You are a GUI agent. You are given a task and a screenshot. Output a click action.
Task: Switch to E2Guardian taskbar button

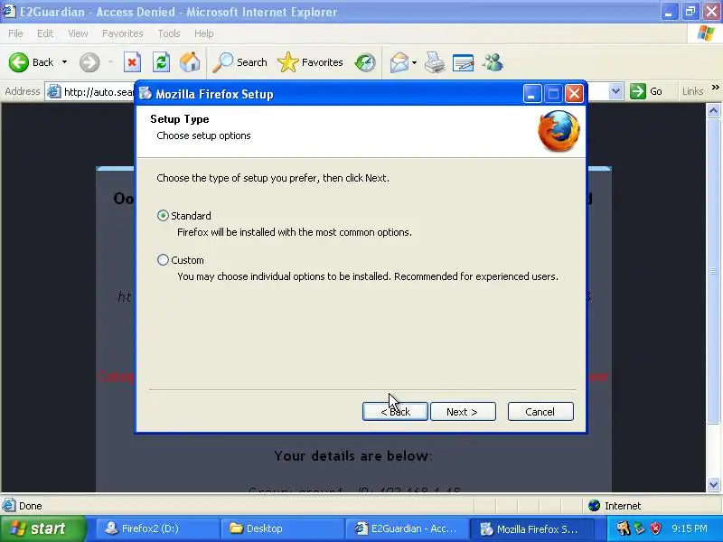pyautogui.click(x=406, y=528)
